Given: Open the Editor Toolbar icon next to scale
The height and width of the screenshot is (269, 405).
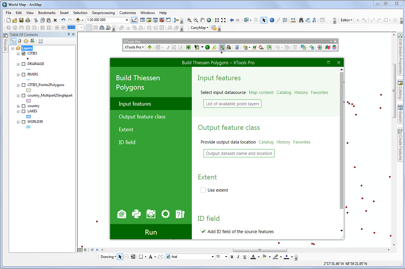Looking at the screenshot, I should (x=134, y=20).
